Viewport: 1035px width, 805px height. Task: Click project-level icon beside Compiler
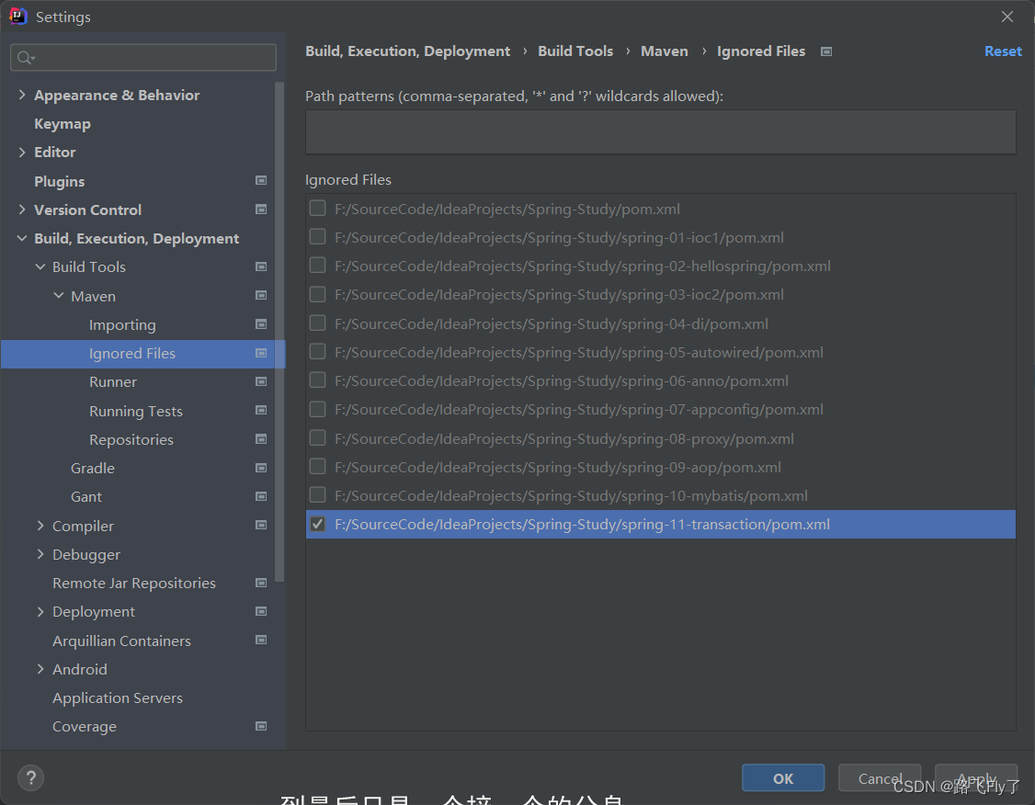[x=261, y=525]
